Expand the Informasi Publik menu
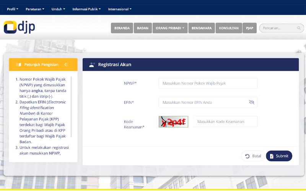The width and height of the screenshot is (306, 191). coord(86,9)
